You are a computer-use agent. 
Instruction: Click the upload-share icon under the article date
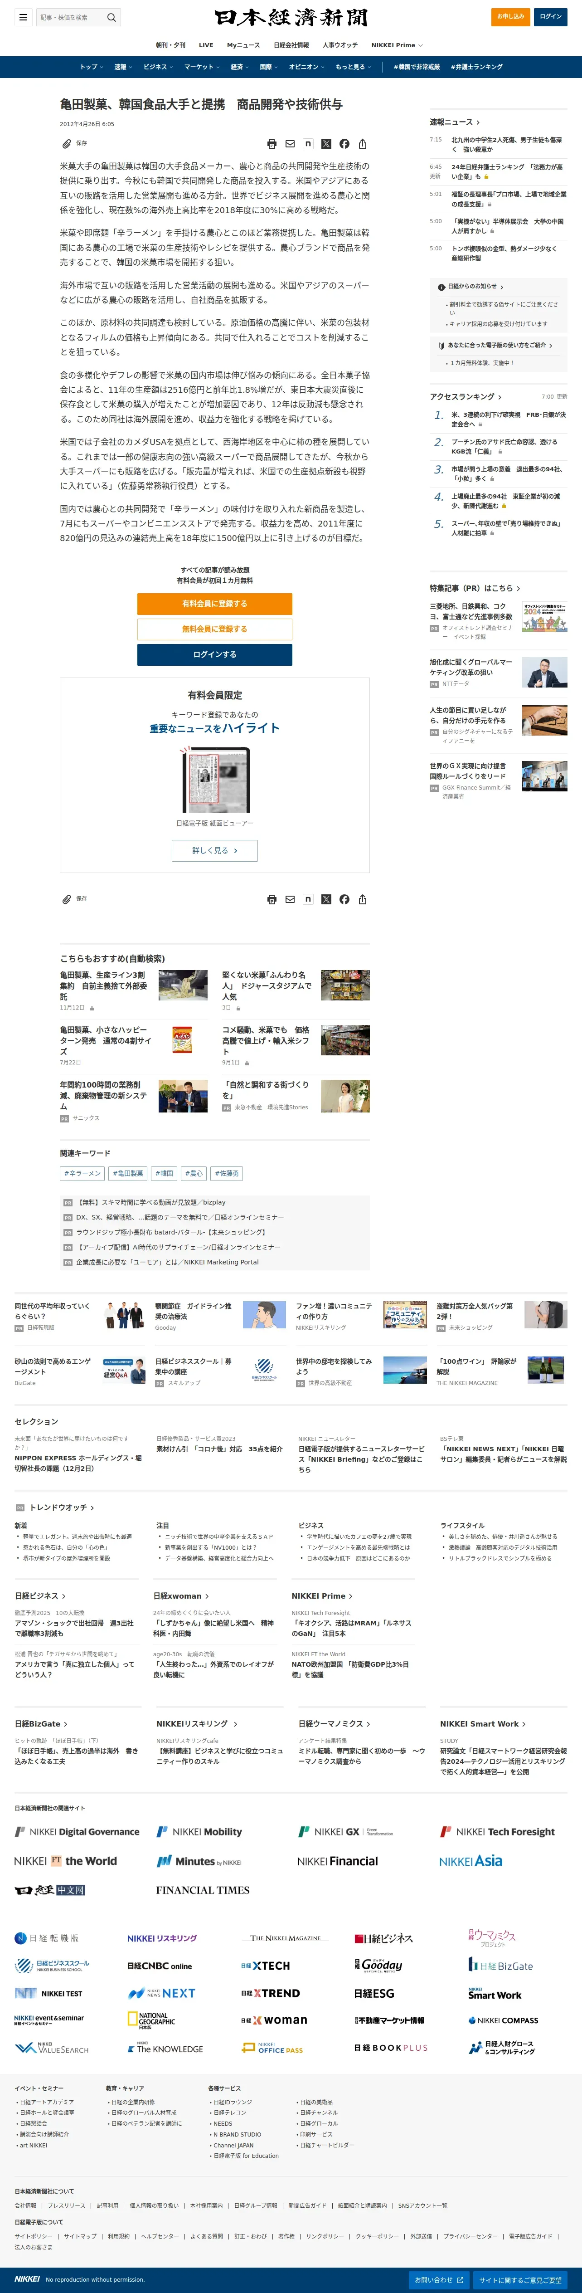(362, 143)
